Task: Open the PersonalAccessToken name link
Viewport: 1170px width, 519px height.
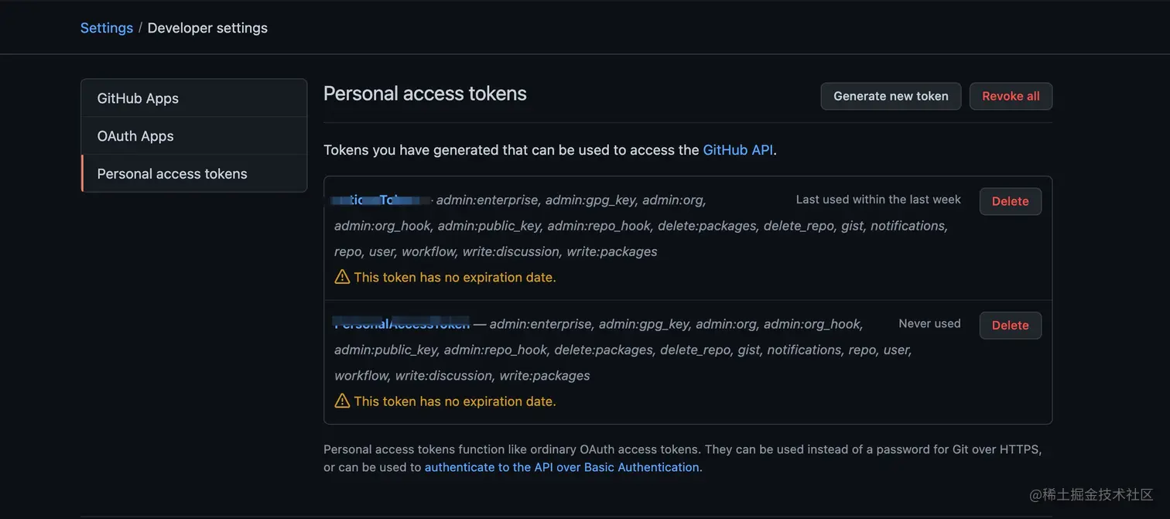Action: pos(402,323)
